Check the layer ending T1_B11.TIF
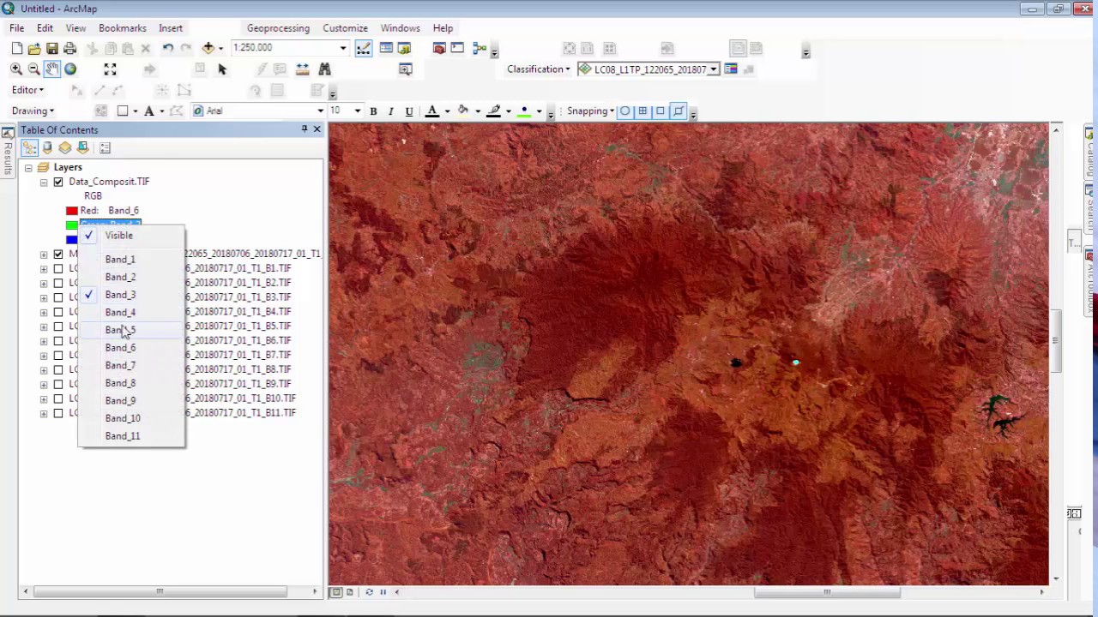 click(58, 413)
